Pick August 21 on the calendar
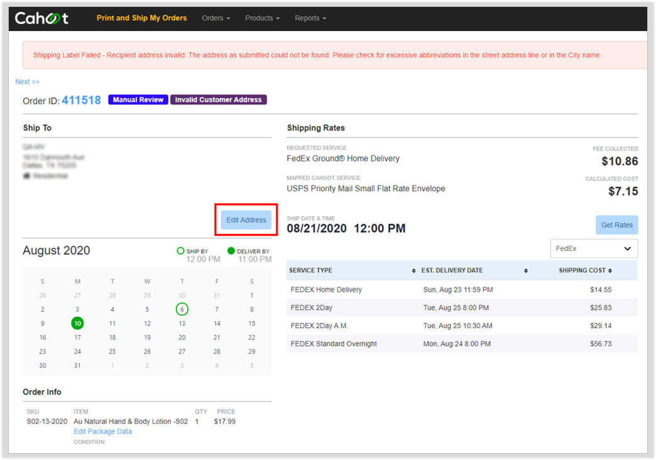 coord(217,337)
